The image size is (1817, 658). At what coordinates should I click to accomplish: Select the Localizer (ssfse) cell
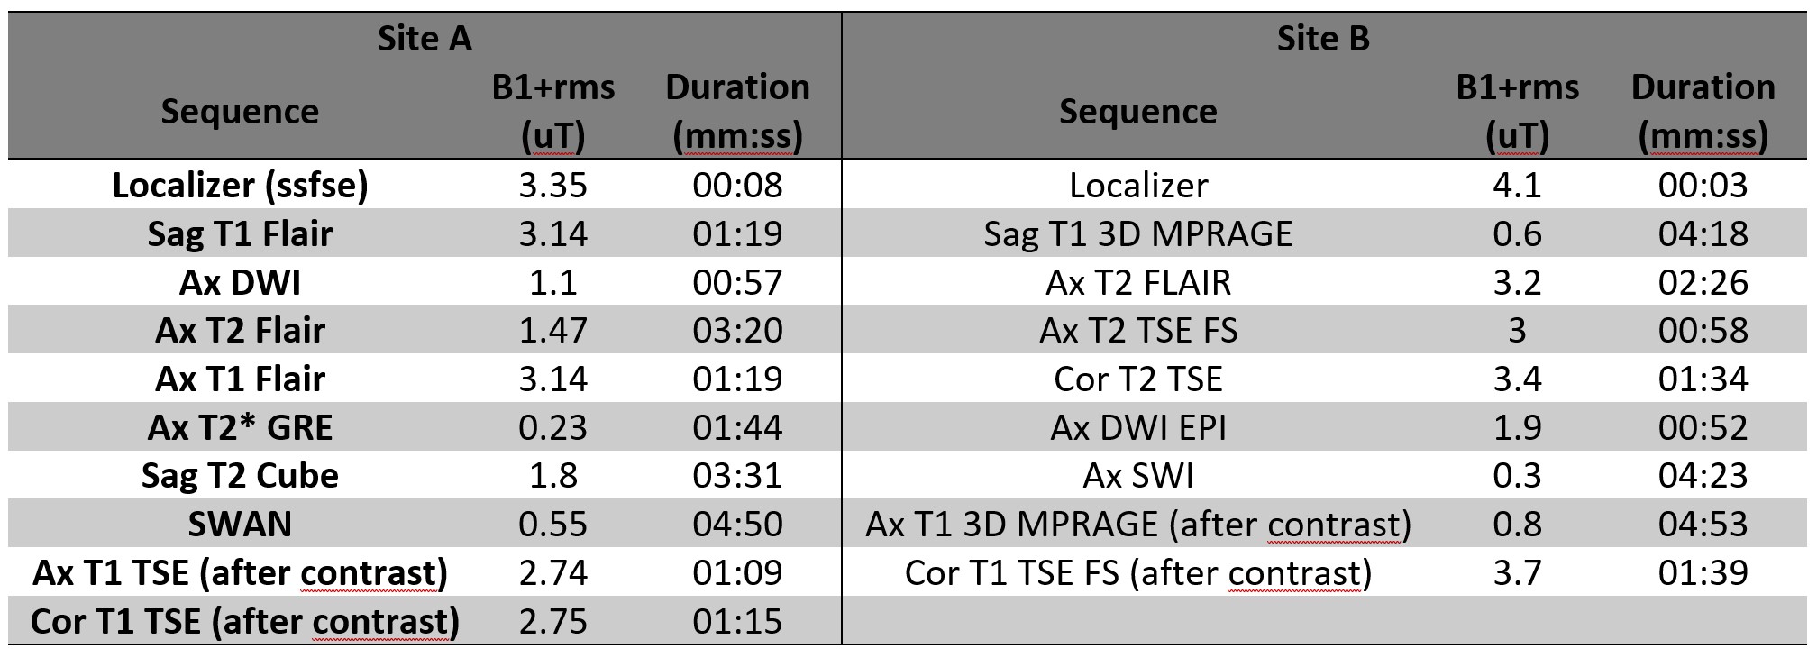coord(240,185)
